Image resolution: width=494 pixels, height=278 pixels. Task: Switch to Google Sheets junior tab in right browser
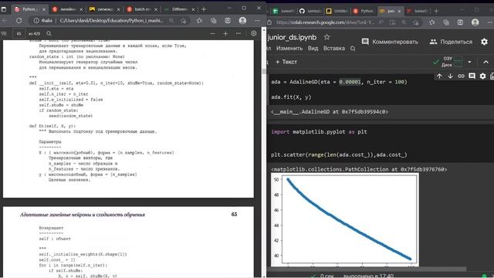[x=283, y=11]
